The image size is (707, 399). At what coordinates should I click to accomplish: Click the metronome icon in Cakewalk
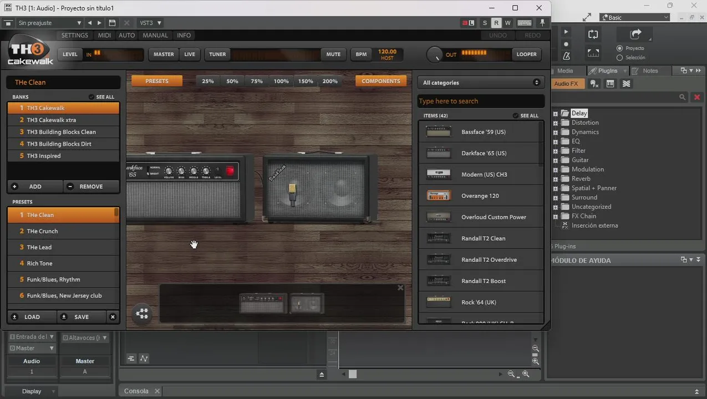click(x=566, y=56)
